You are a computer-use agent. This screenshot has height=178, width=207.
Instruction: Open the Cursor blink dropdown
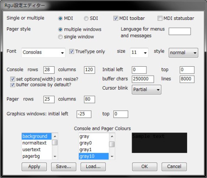pos(146,90)
